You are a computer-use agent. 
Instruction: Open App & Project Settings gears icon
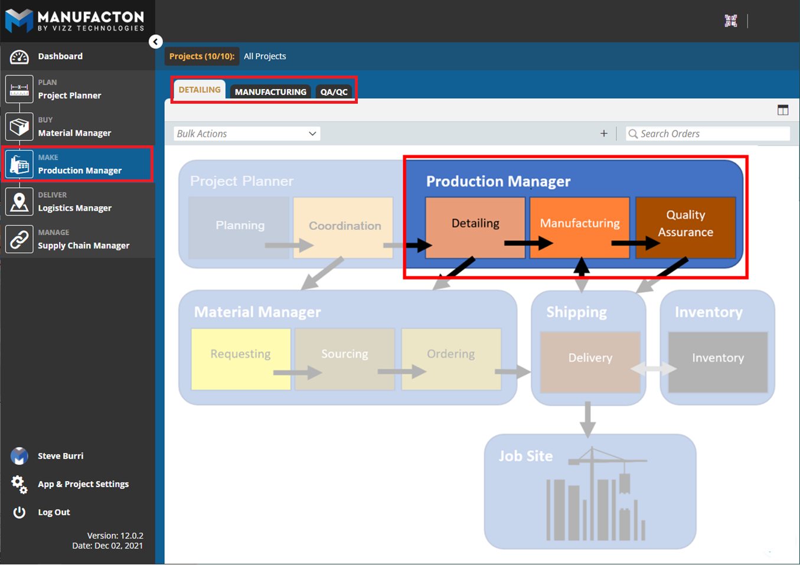point(19,484)
